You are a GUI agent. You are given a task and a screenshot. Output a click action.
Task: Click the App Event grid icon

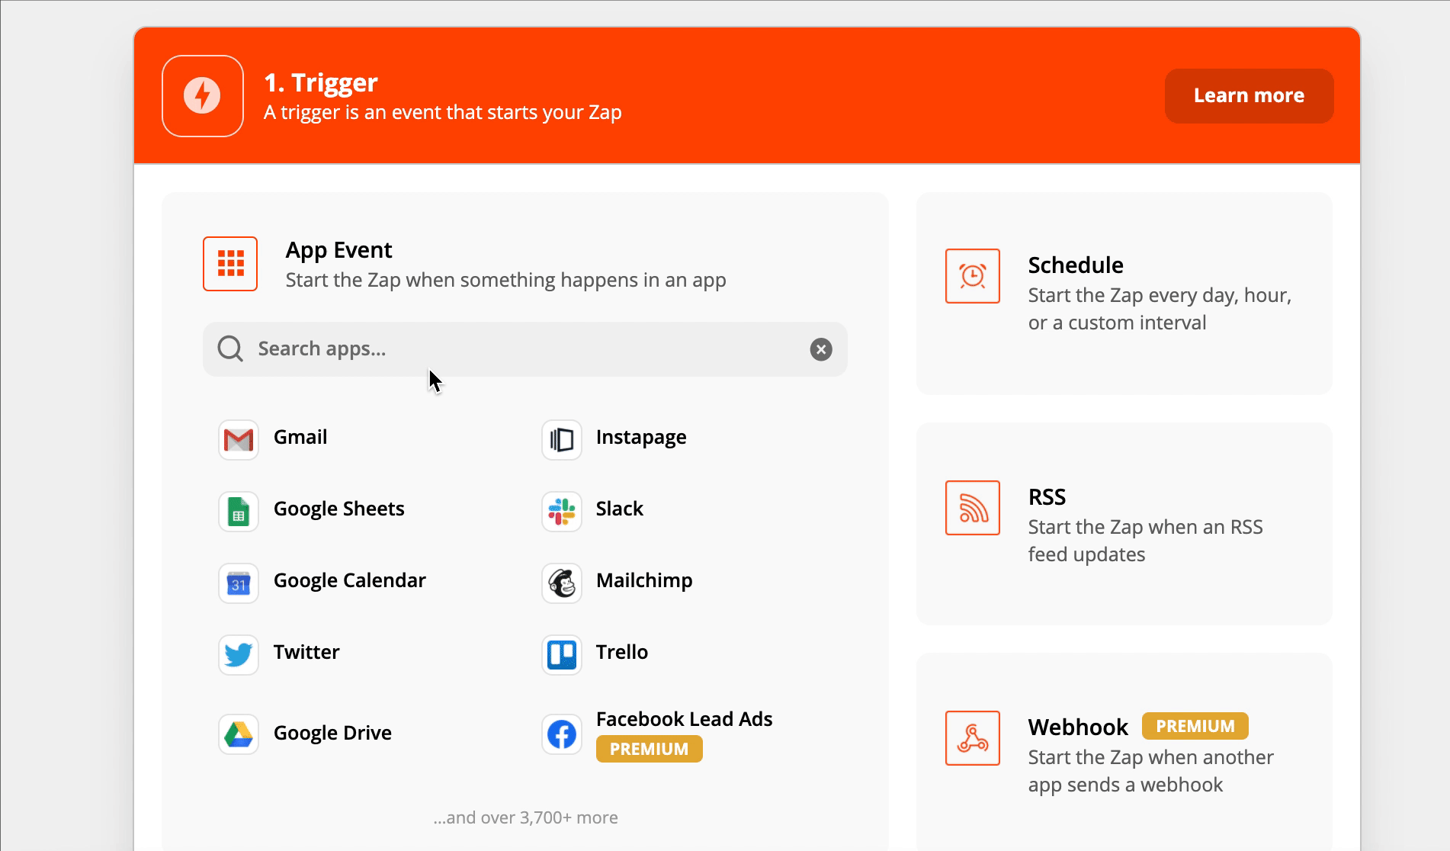[x=230, y=264]
